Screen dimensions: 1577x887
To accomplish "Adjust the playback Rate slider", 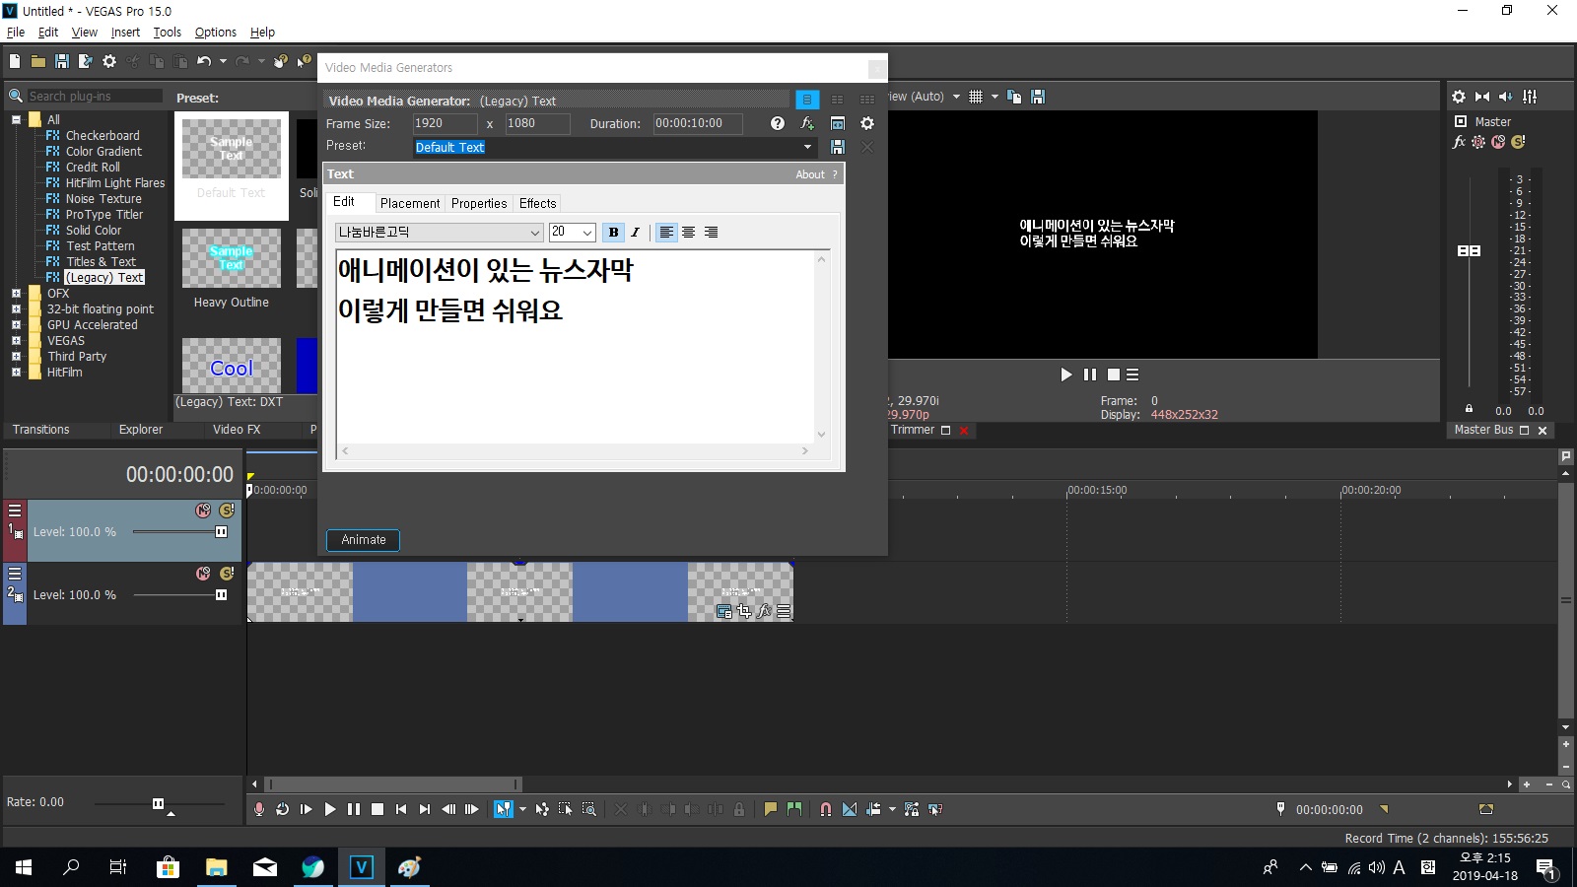I will coord(159,804).
